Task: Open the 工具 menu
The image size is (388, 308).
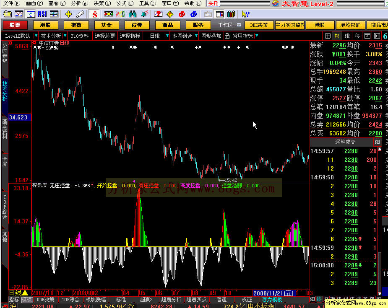Action: 148,3
